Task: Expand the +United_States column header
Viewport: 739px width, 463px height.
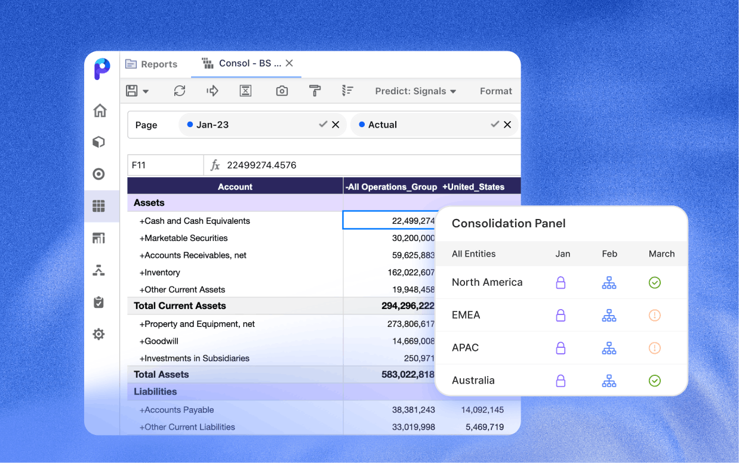Action: [473, 187]
